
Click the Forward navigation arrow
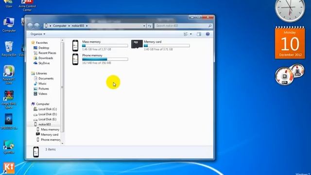(x=37, y=26)
